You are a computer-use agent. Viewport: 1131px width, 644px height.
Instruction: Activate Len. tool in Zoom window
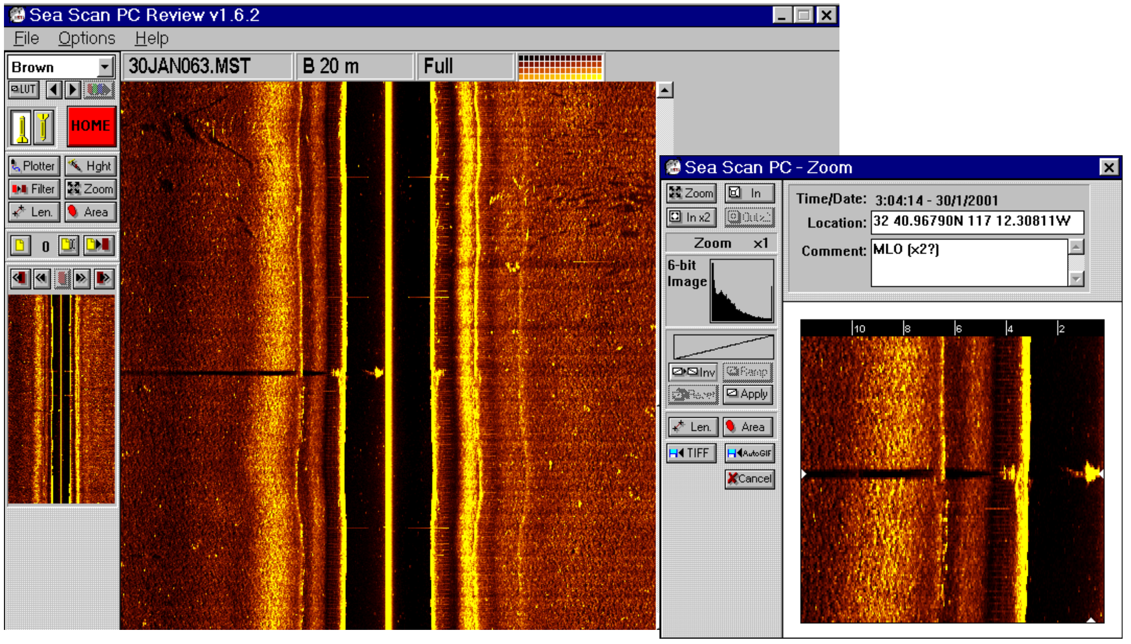coord(693,427)
